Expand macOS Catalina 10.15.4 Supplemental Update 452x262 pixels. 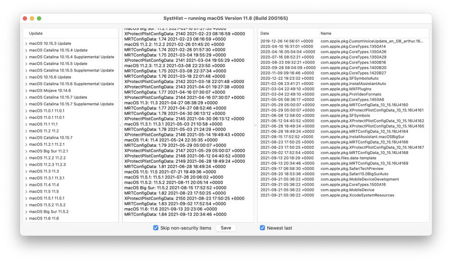point(26,57)
